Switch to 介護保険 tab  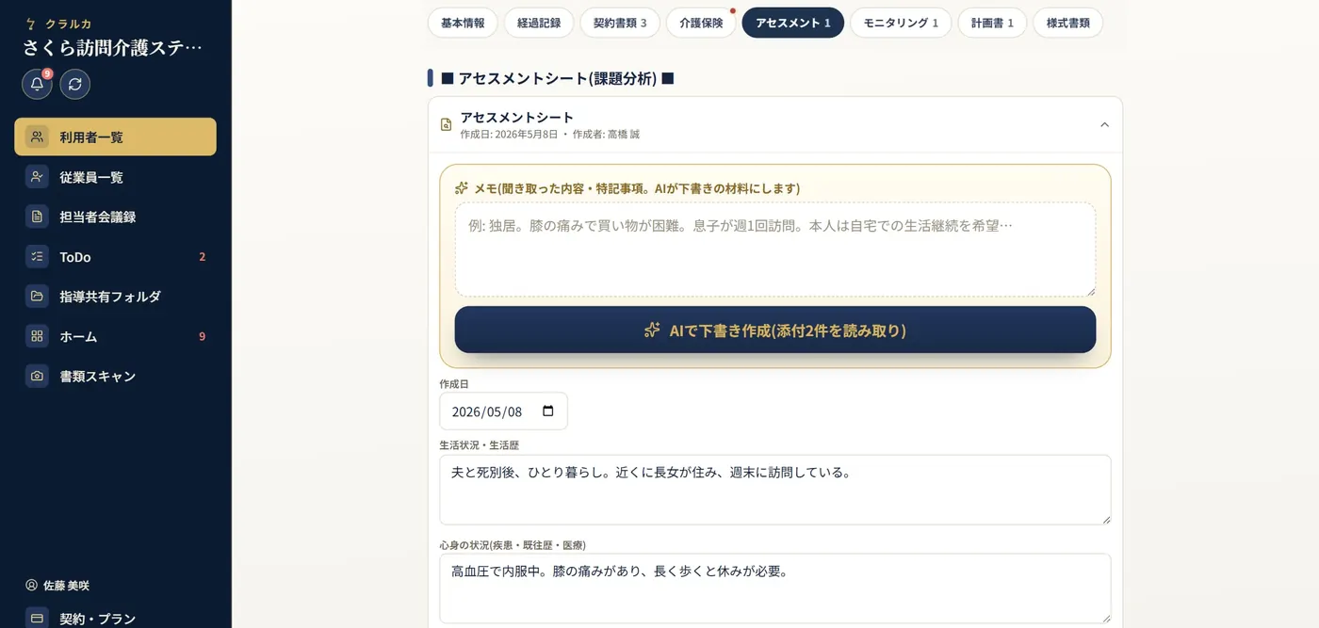701,23
